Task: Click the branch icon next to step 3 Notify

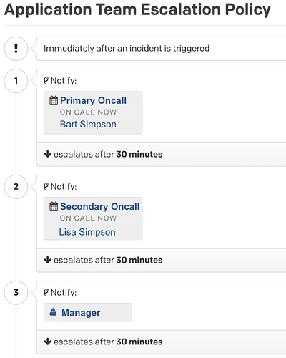Action: click(x=46, y=292)
